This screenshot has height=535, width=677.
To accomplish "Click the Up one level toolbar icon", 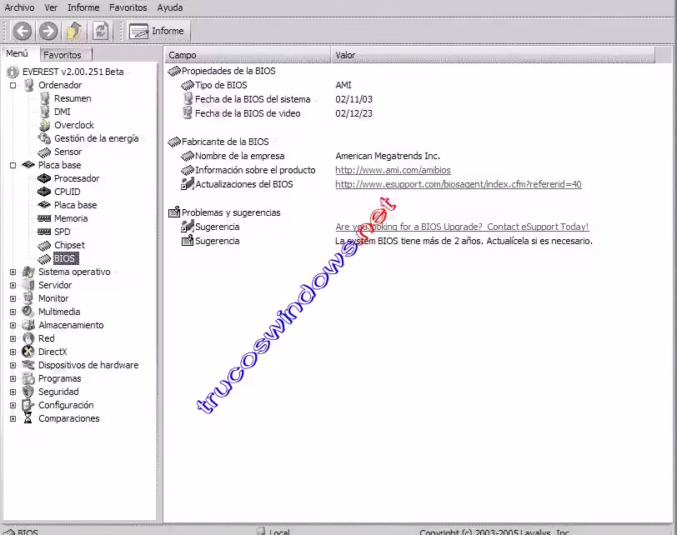I will click(x=74, y=31).
